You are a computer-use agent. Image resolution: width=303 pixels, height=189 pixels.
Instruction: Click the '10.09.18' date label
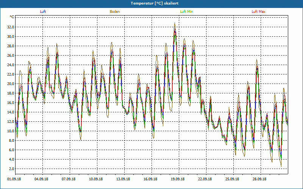(96, 179)
